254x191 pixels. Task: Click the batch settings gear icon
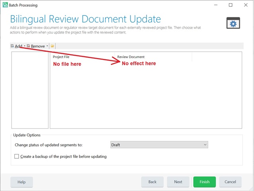tap(233, 23)
